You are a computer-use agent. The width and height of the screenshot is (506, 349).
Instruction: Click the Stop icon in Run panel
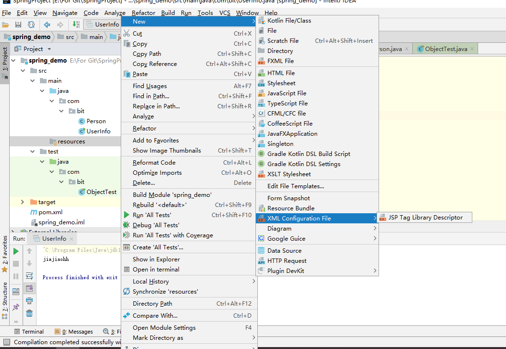coord(16,264)
